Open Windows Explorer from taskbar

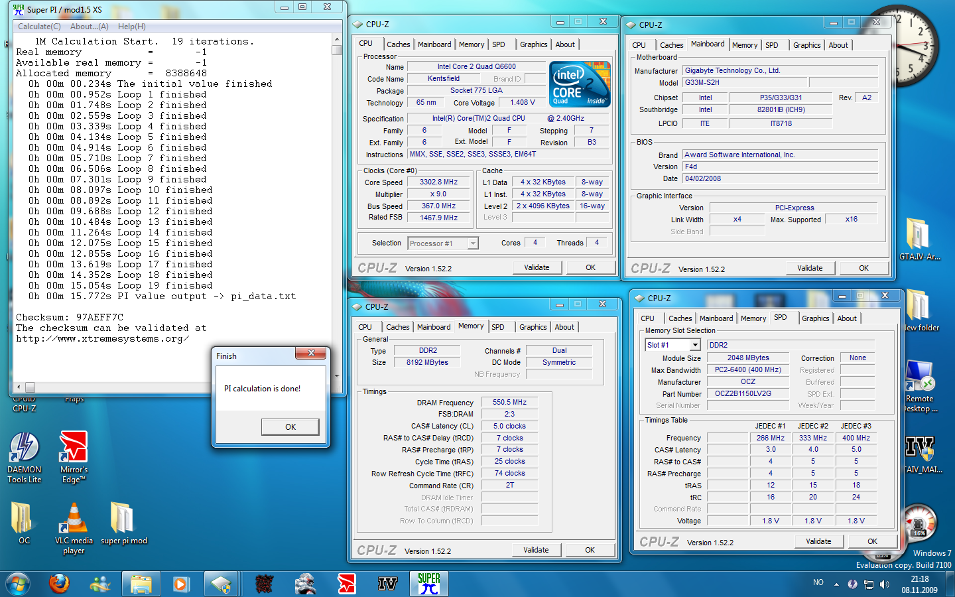coord(141,584)
